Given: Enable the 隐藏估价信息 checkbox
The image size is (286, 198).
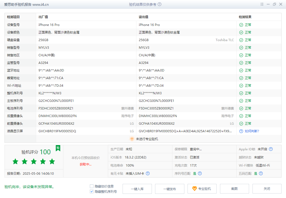Looking at the screenshot, I should (x=92, y=186).
